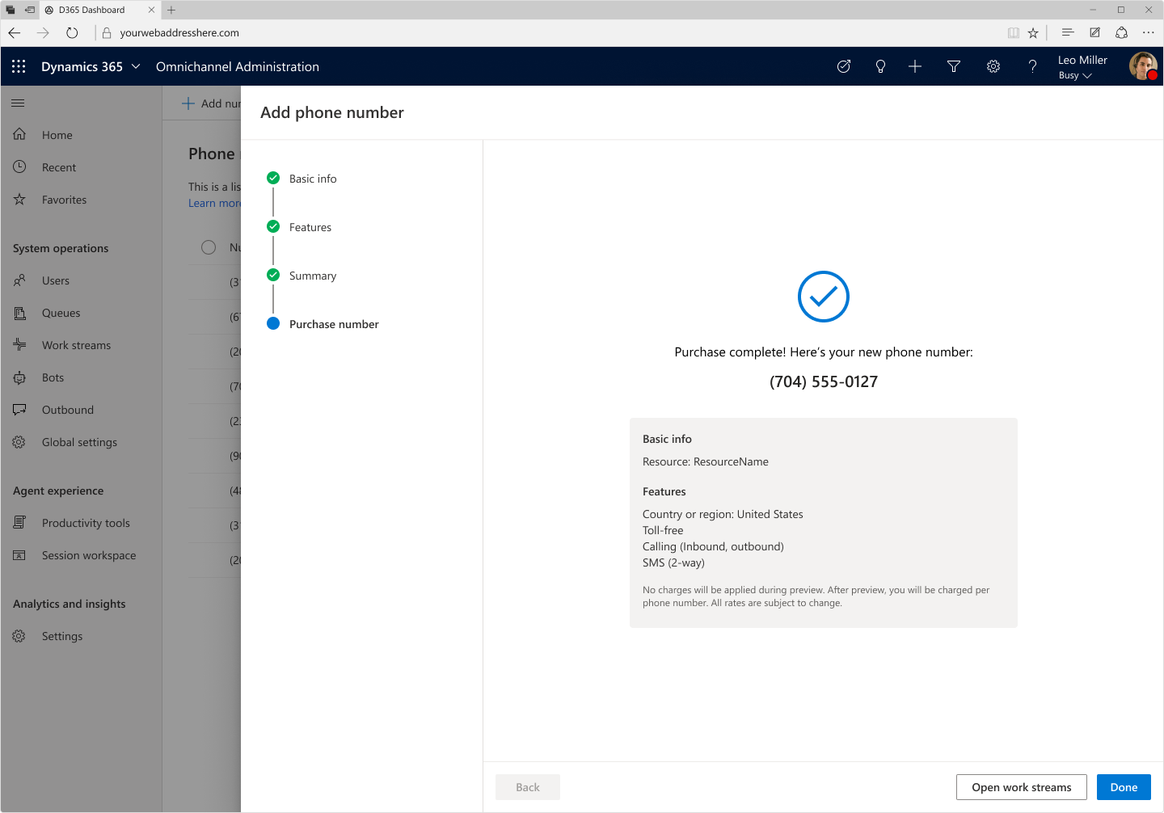1164x813 pixels.
Task: Open Users in System operations
Action: [81, 280]
